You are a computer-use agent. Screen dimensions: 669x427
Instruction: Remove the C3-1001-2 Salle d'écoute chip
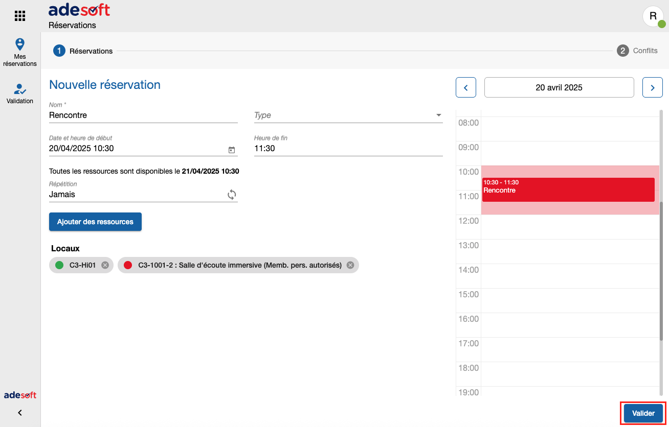(x=350, y=265)
